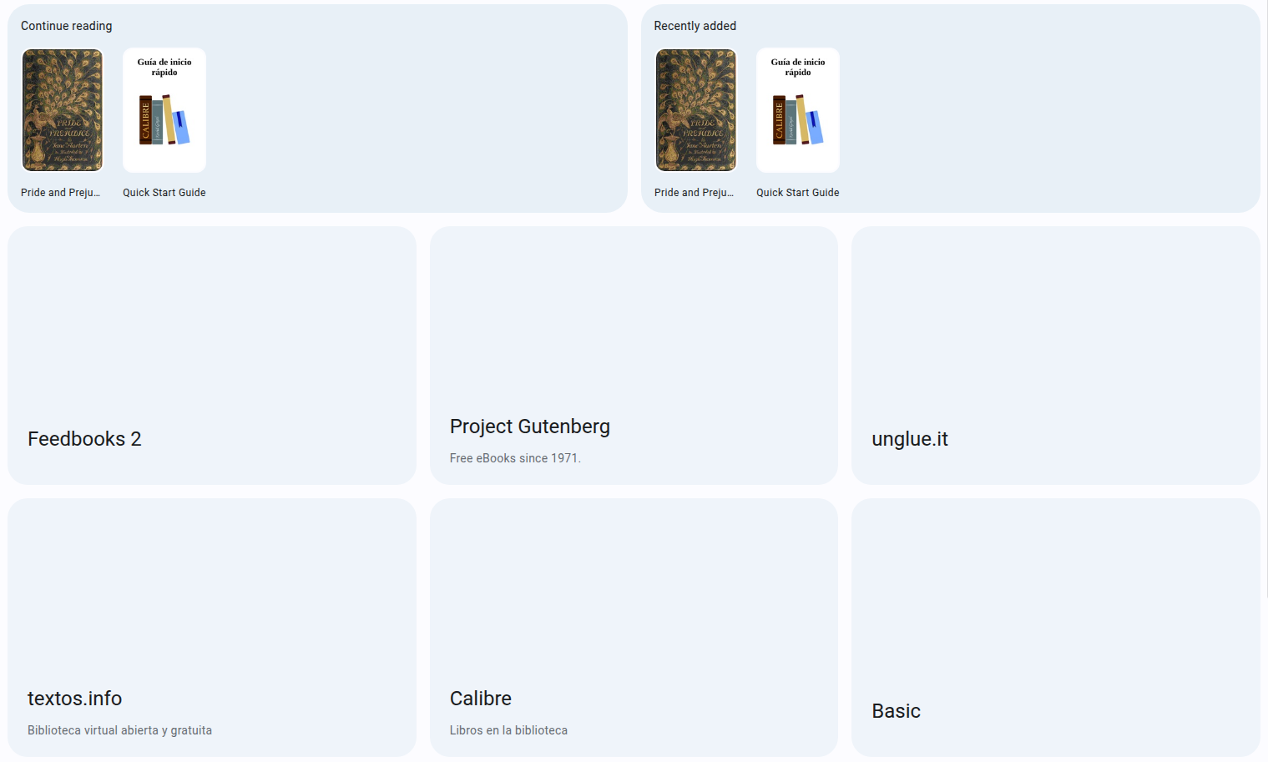
Task: Select the unglue.it catalog
Action: tap(910, 439)
